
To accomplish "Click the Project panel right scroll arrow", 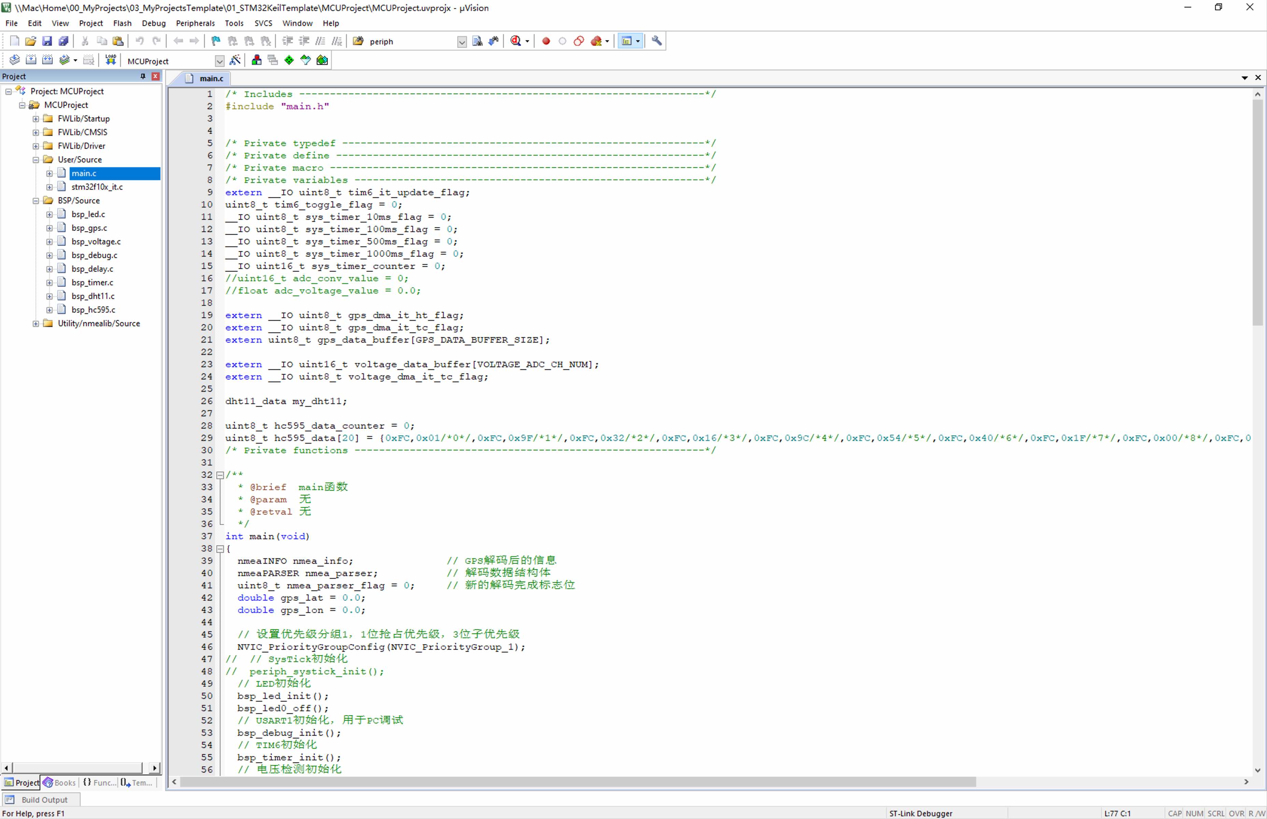I will coord(154,767).
